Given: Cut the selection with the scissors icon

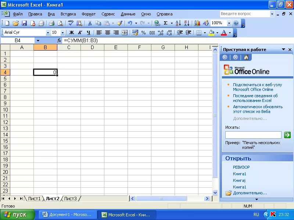Looking at the screenshot, I should pos(90,23).
